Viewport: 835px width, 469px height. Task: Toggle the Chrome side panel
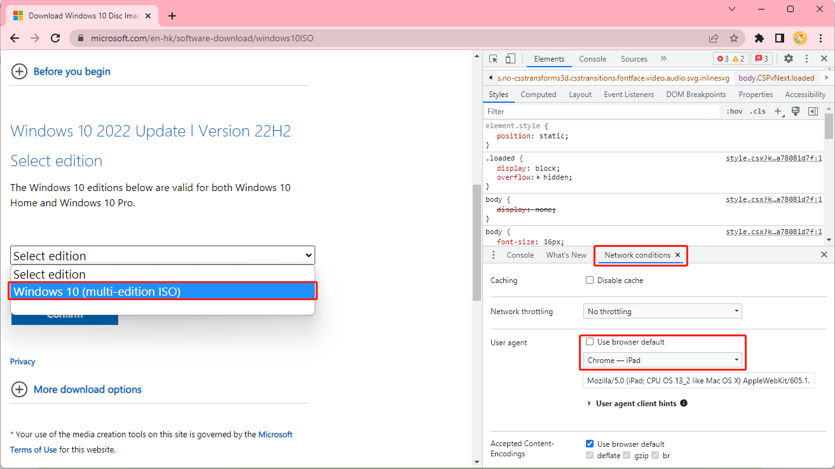point(780,38)
